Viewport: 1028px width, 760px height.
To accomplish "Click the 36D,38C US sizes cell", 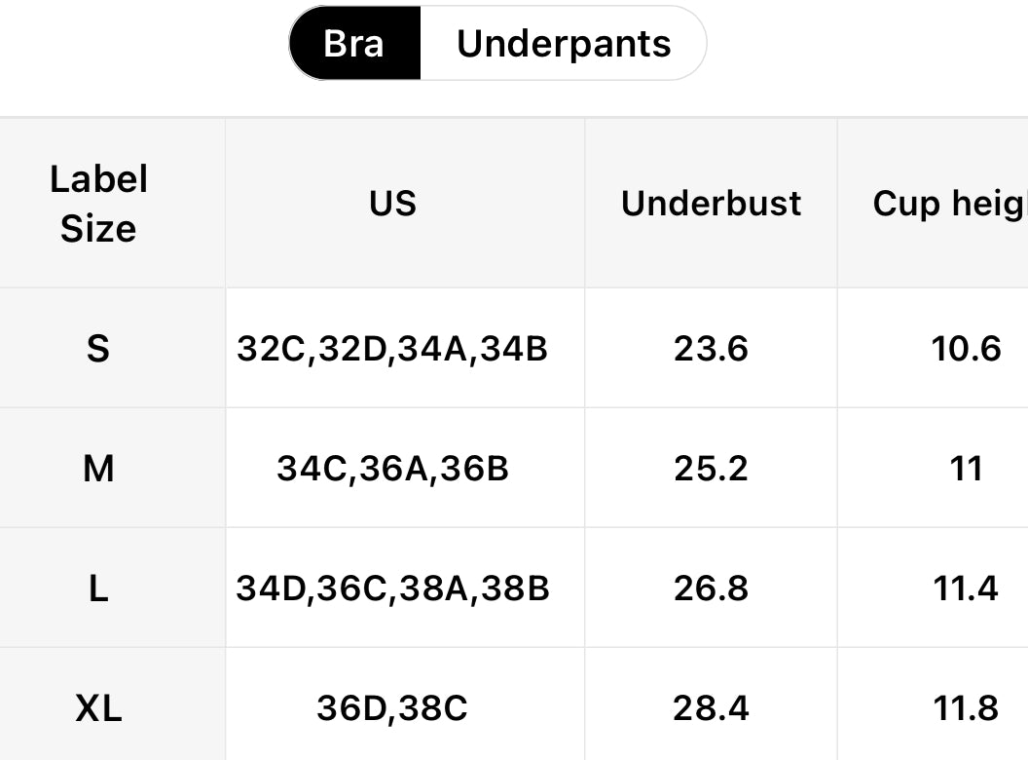I will (x=393, y=708).
